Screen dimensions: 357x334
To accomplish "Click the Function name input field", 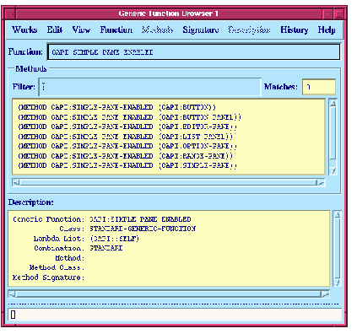I will 193,52.
